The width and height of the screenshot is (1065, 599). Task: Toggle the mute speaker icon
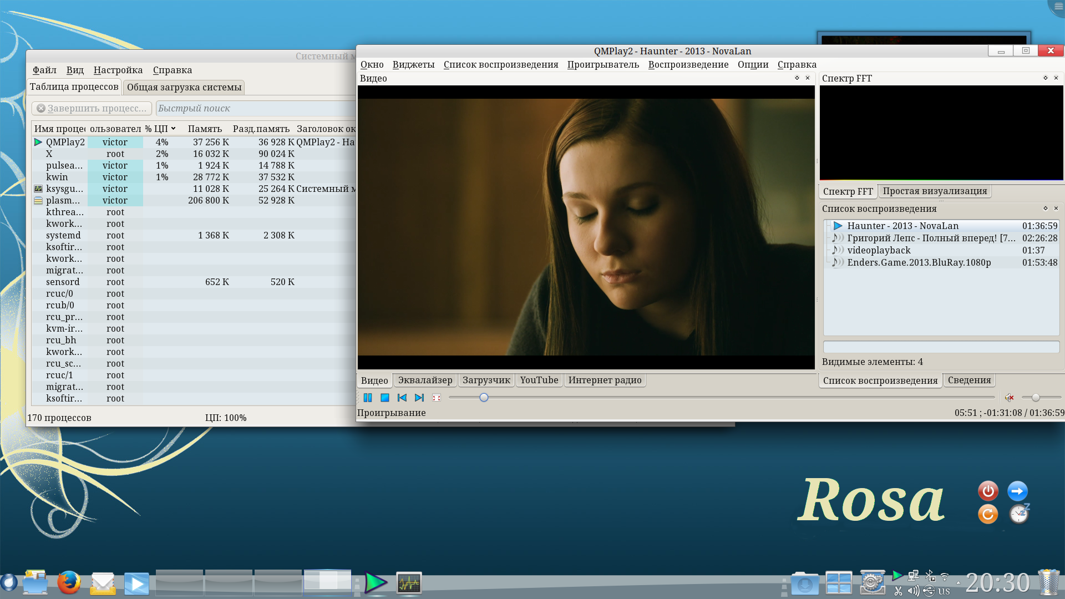click(1010, 397)
